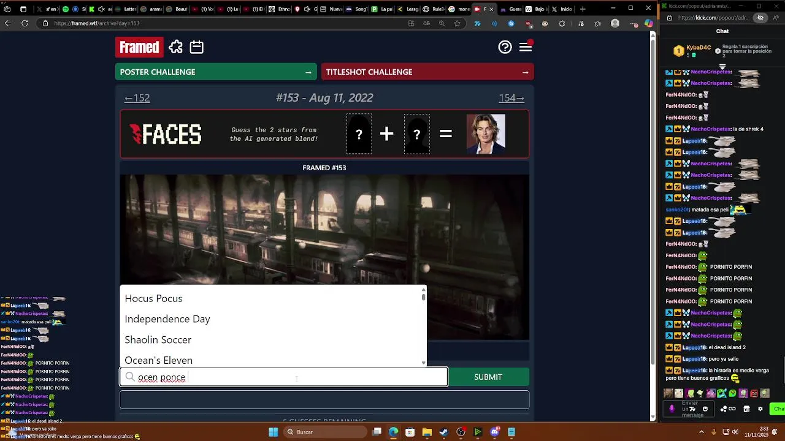Click the blended AI face portrait

486,134
